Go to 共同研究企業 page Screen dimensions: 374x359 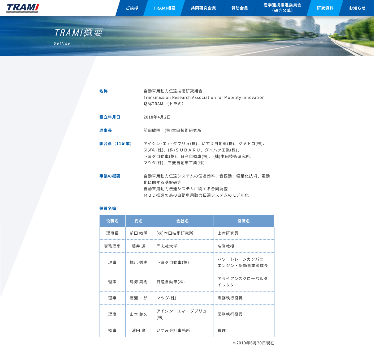click(203, 8)
